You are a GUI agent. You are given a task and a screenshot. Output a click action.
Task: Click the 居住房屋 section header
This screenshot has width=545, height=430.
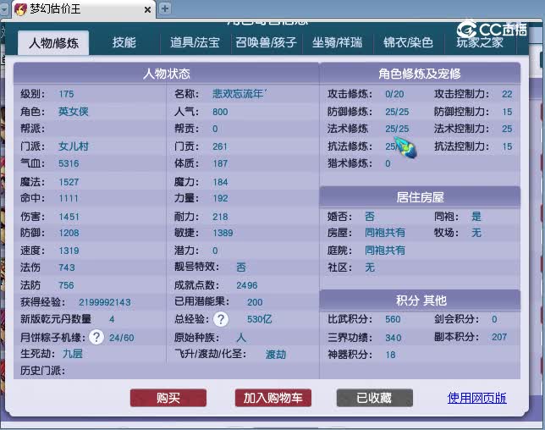(x=420, y=197)
